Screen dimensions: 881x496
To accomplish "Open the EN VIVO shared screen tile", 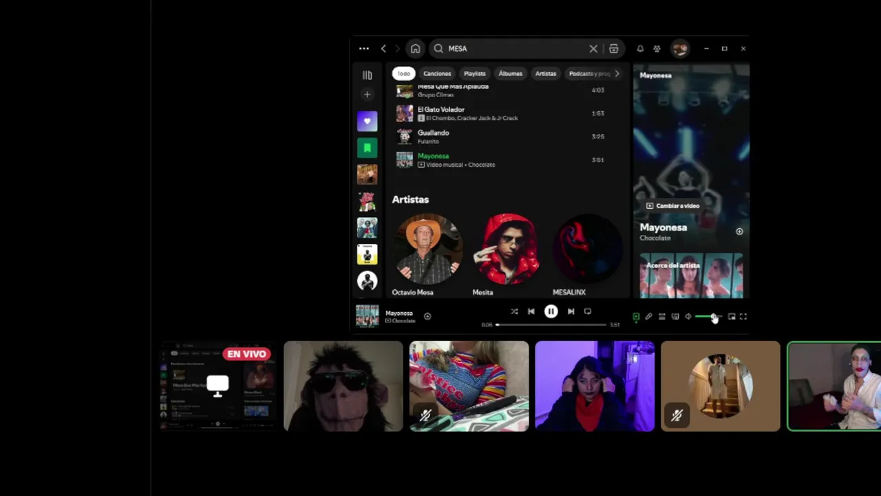I will pyautogui.click(x=217, y=386).
